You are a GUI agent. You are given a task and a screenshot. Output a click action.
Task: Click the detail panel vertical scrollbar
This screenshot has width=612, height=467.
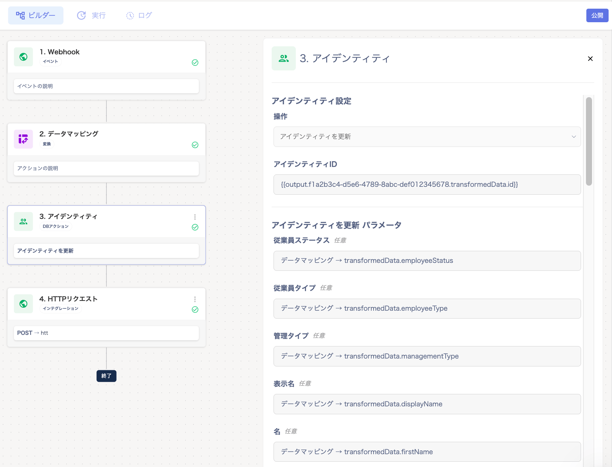point(589,141)
